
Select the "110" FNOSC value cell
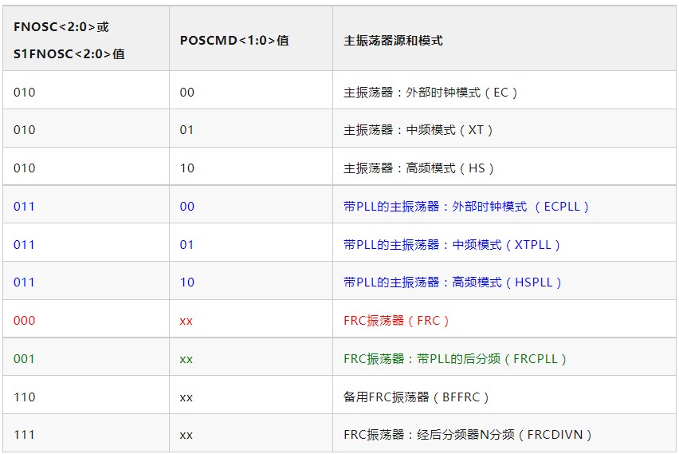tap(86, 395)
